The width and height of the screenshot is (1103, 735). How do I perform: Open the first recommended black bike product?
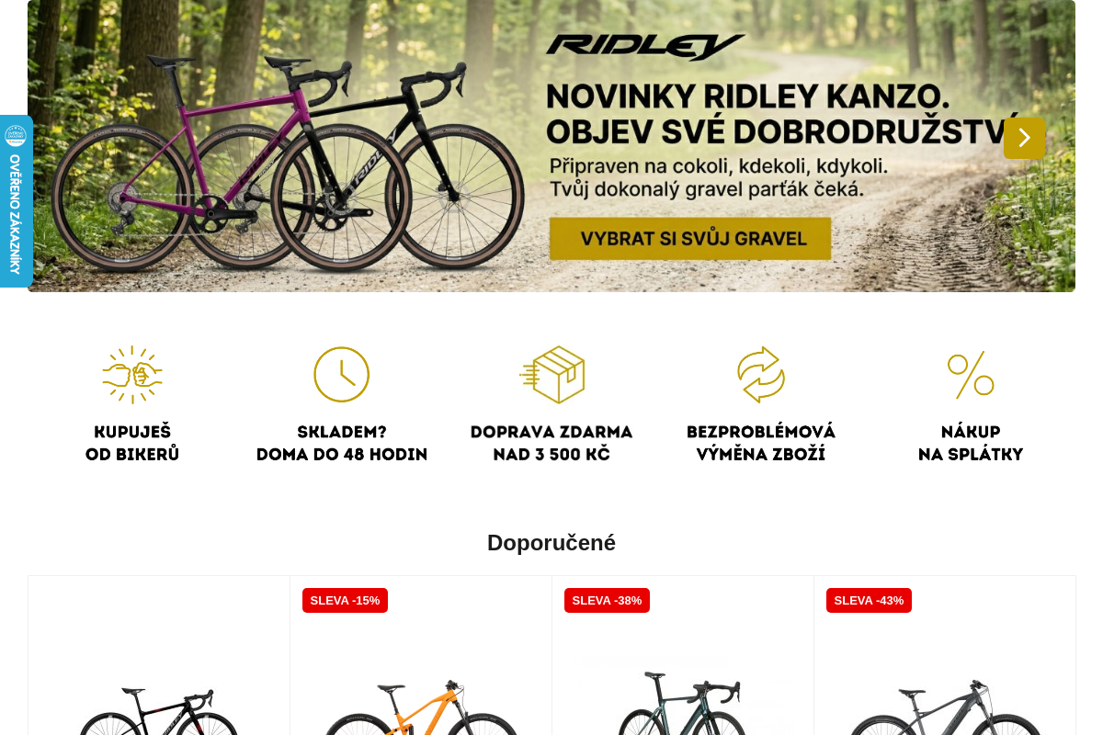tap(159, 707)
